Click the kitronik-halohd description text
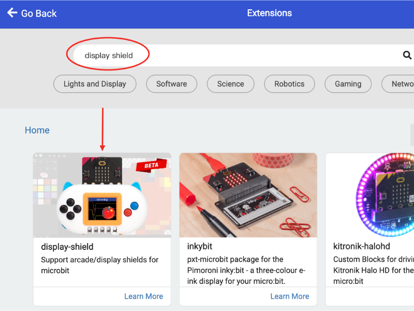 pyautogui.click(x=373, y=270)
